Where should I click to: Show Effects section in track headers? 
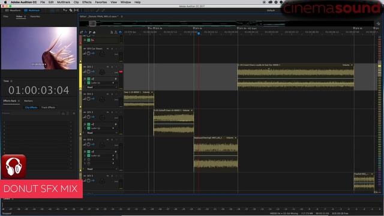[85, 32]
